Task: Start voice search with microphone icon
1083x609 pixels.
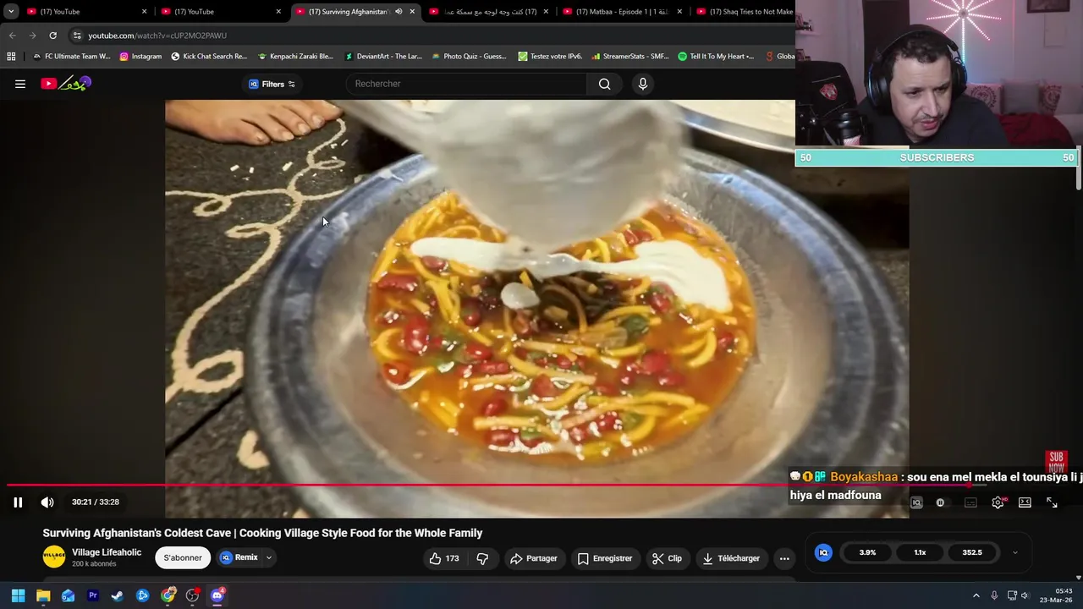Action: coord(643,84)
